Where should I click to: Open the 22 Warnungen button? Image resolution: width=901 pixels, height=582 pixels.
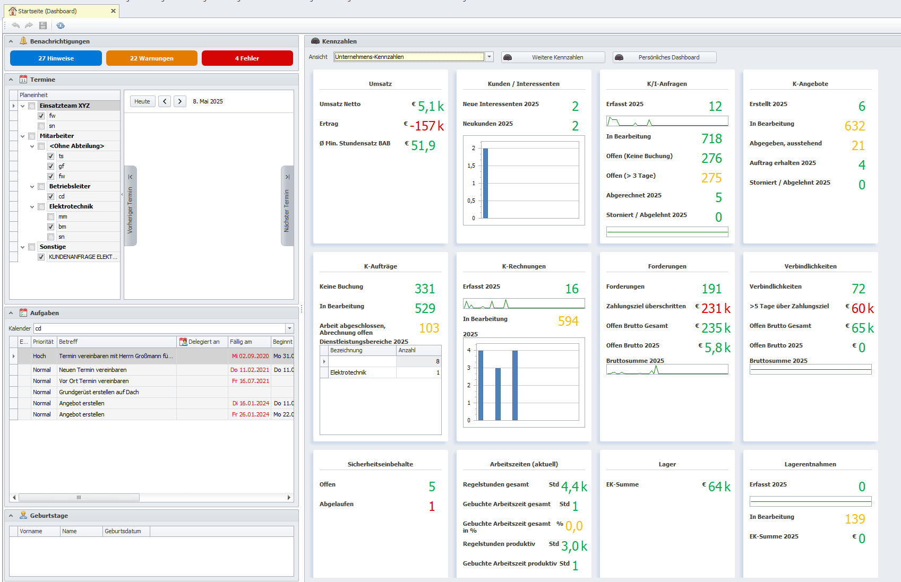152,58
